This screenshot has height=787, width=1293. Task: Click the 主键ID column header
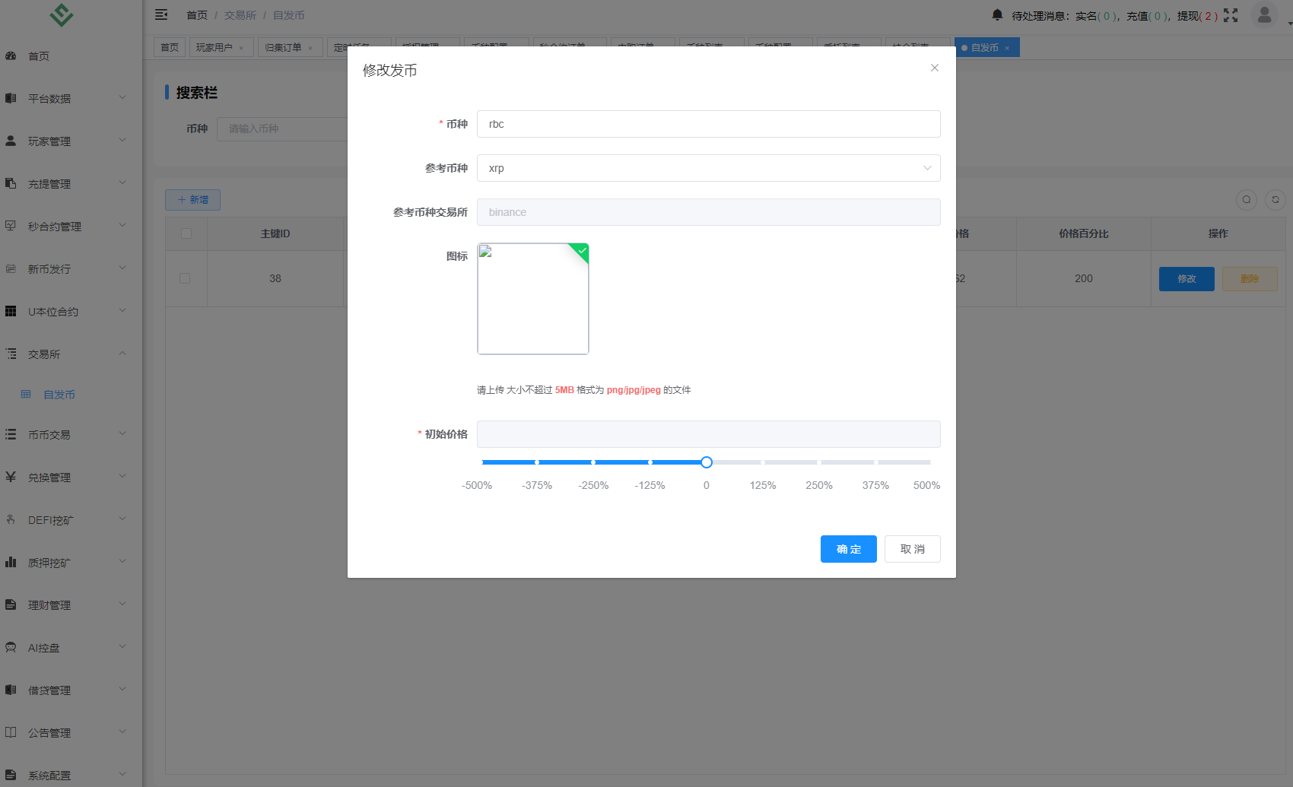[x=275, y=233]
